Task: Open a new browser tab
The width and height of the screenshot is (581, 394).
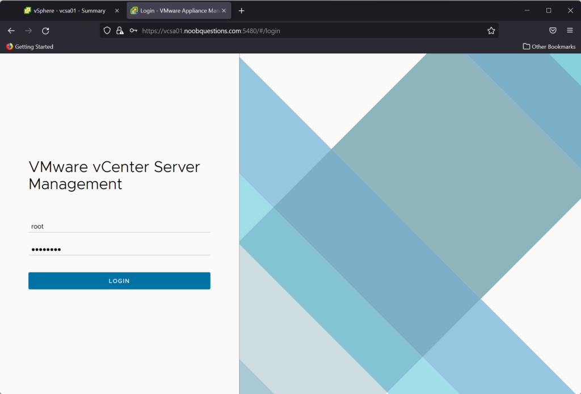Action: point(242,11)
